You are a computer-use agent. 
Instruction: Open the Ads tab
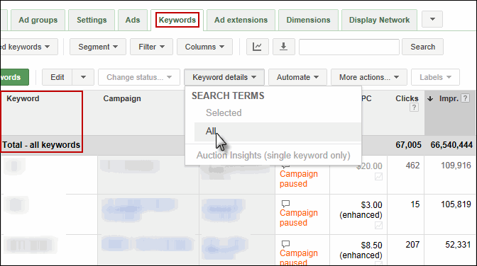pyautogui.click(x=133, y=20)
